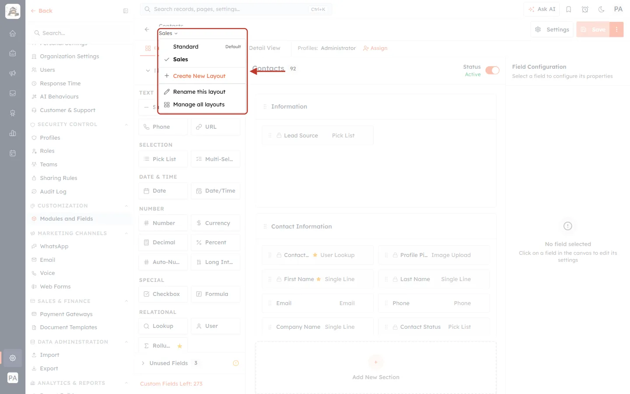Open the reminders alarm clock icon
The image size is (630, 394).
[585, 9]
